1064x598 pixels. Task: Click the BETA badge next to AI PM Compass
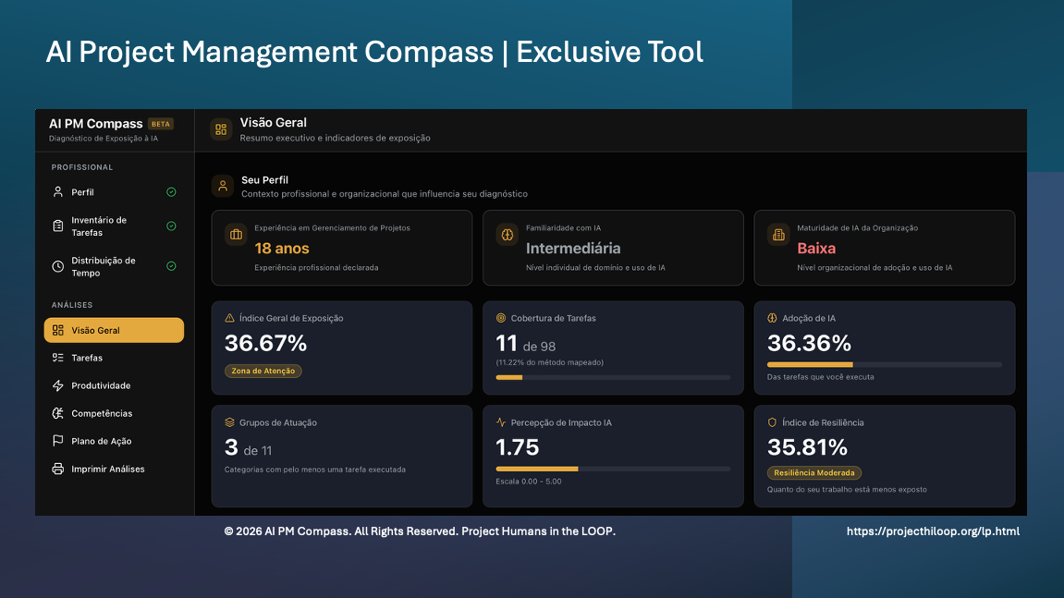pyautogui.click(x=160, y=123)
